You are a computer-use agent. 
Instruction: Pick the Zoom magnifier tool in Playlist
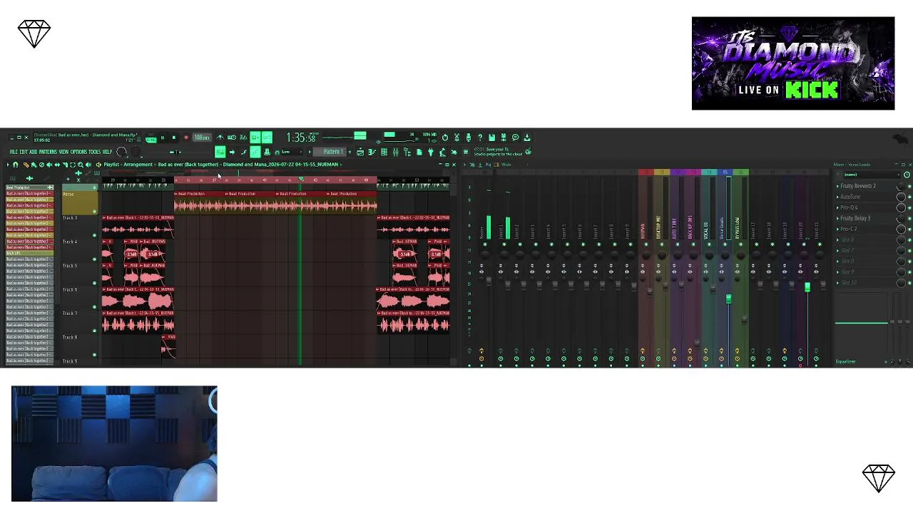(x=80, y=165)
